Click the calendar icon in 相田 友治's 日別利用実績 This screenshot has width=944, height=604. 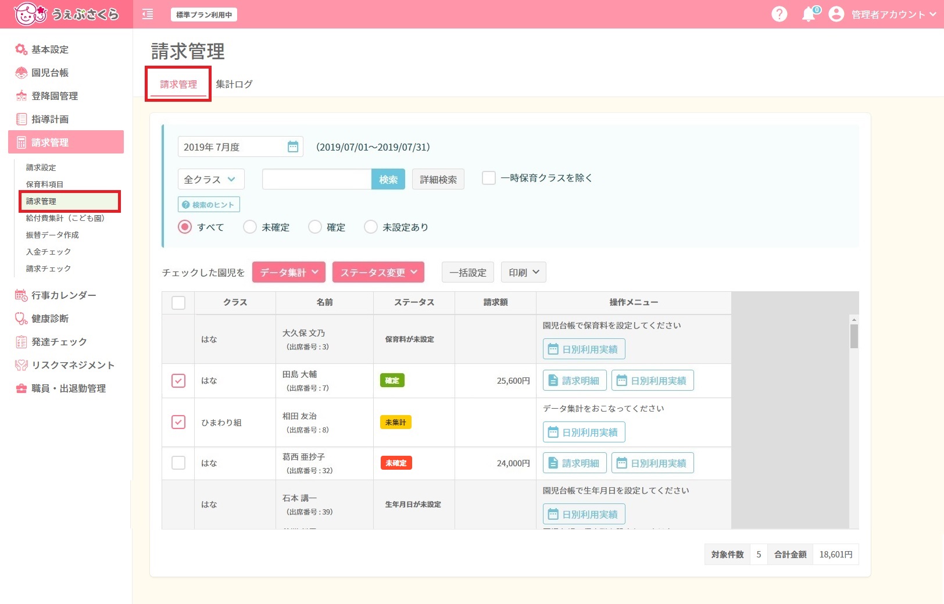tap(553, 433)
